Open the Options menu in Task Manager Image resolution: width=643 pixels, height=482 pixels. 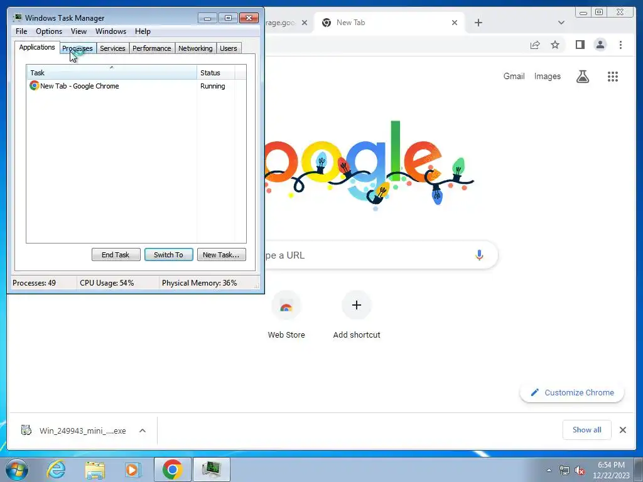click(x=49, y=31)
